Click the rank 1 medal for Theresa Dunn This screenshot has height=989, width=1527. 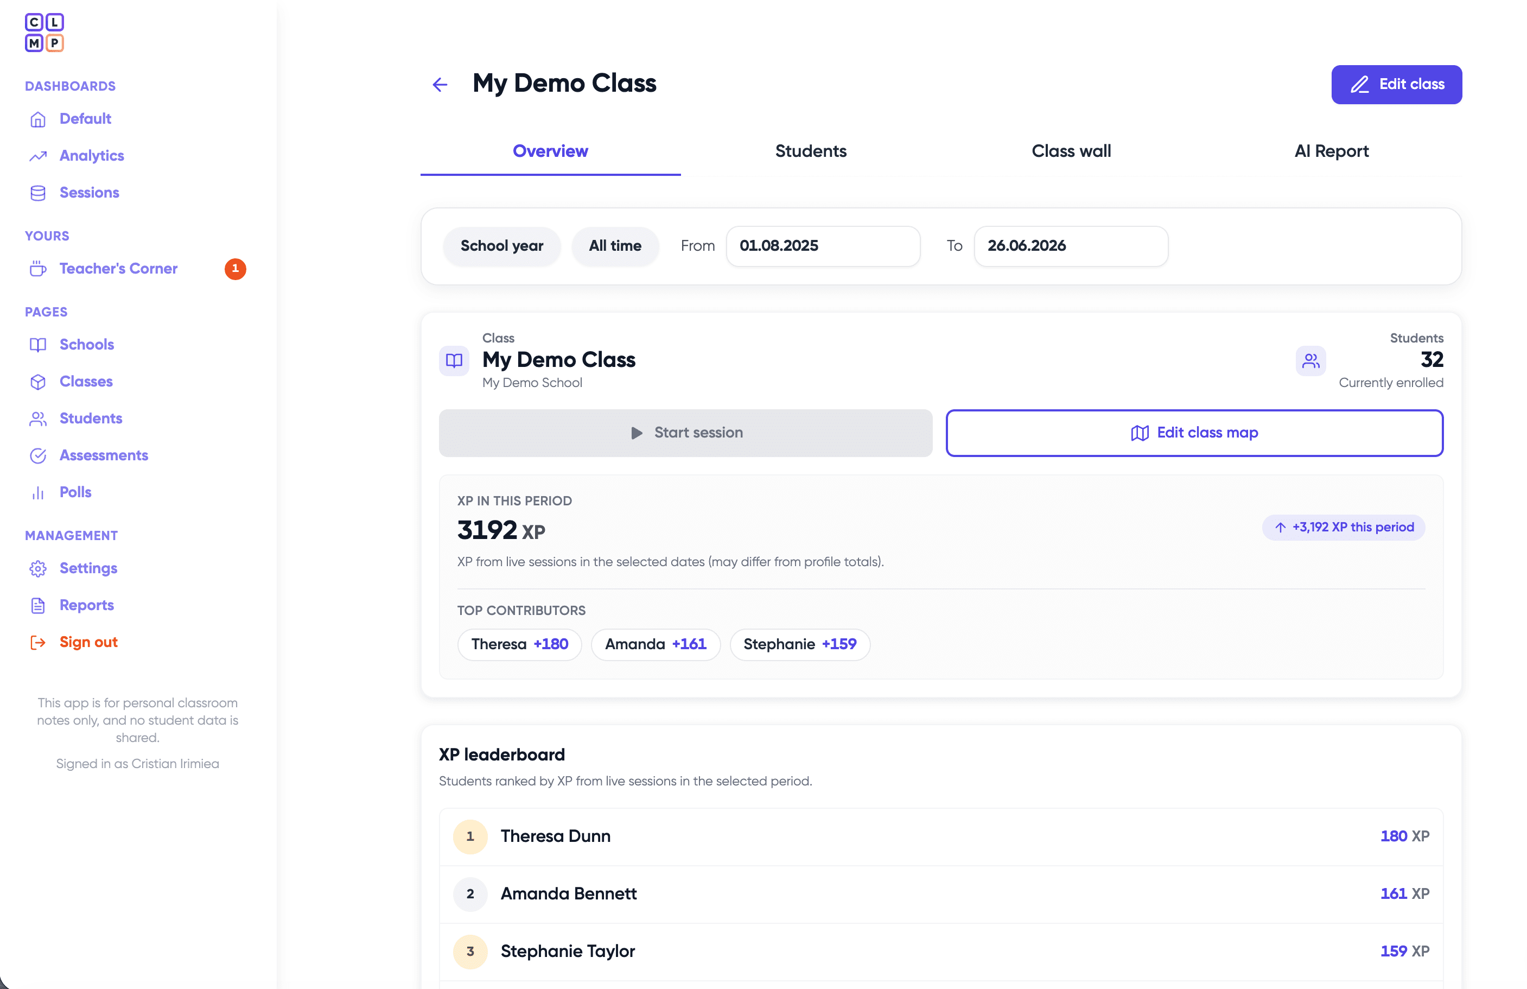coord(470,837)
